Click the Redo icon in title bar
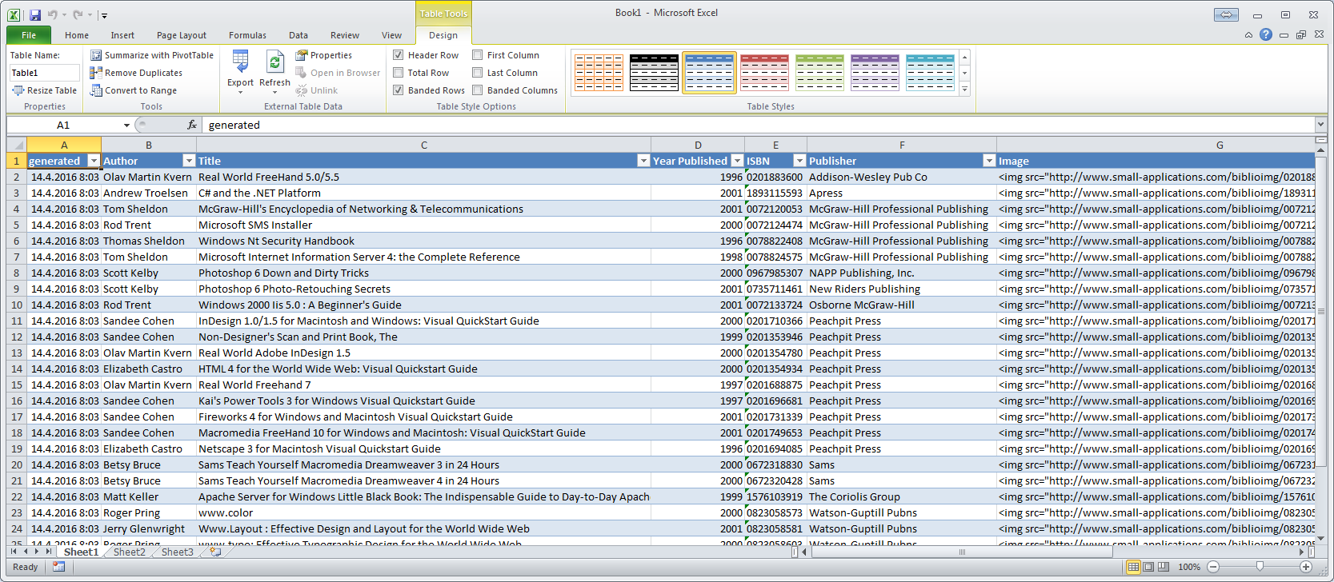The width and height of the screenshot is (1334, 582). (x=78, y=14)
